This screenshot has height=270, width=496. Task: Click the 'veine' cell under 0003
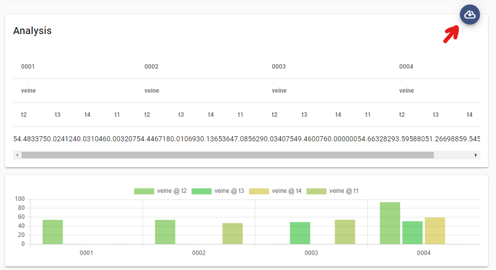pyautogui.click(x=279, y=91)
